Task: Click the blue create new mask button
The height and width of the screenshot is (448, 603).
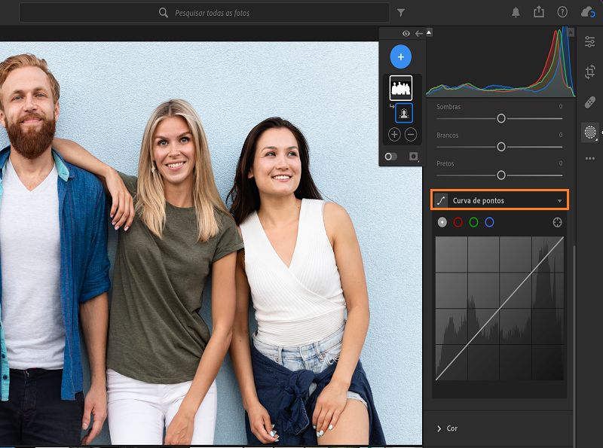Action: point(400,57)
